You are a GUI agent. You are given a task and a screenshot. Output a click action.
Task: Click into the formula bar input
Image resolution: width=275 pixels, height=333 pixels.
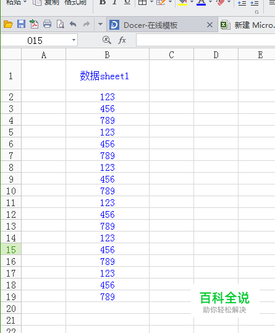tap(205, 40)
